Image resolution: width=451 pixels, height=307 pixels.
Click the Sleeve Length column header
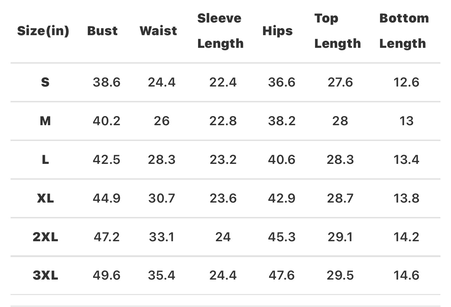click(x=220, y=31)
